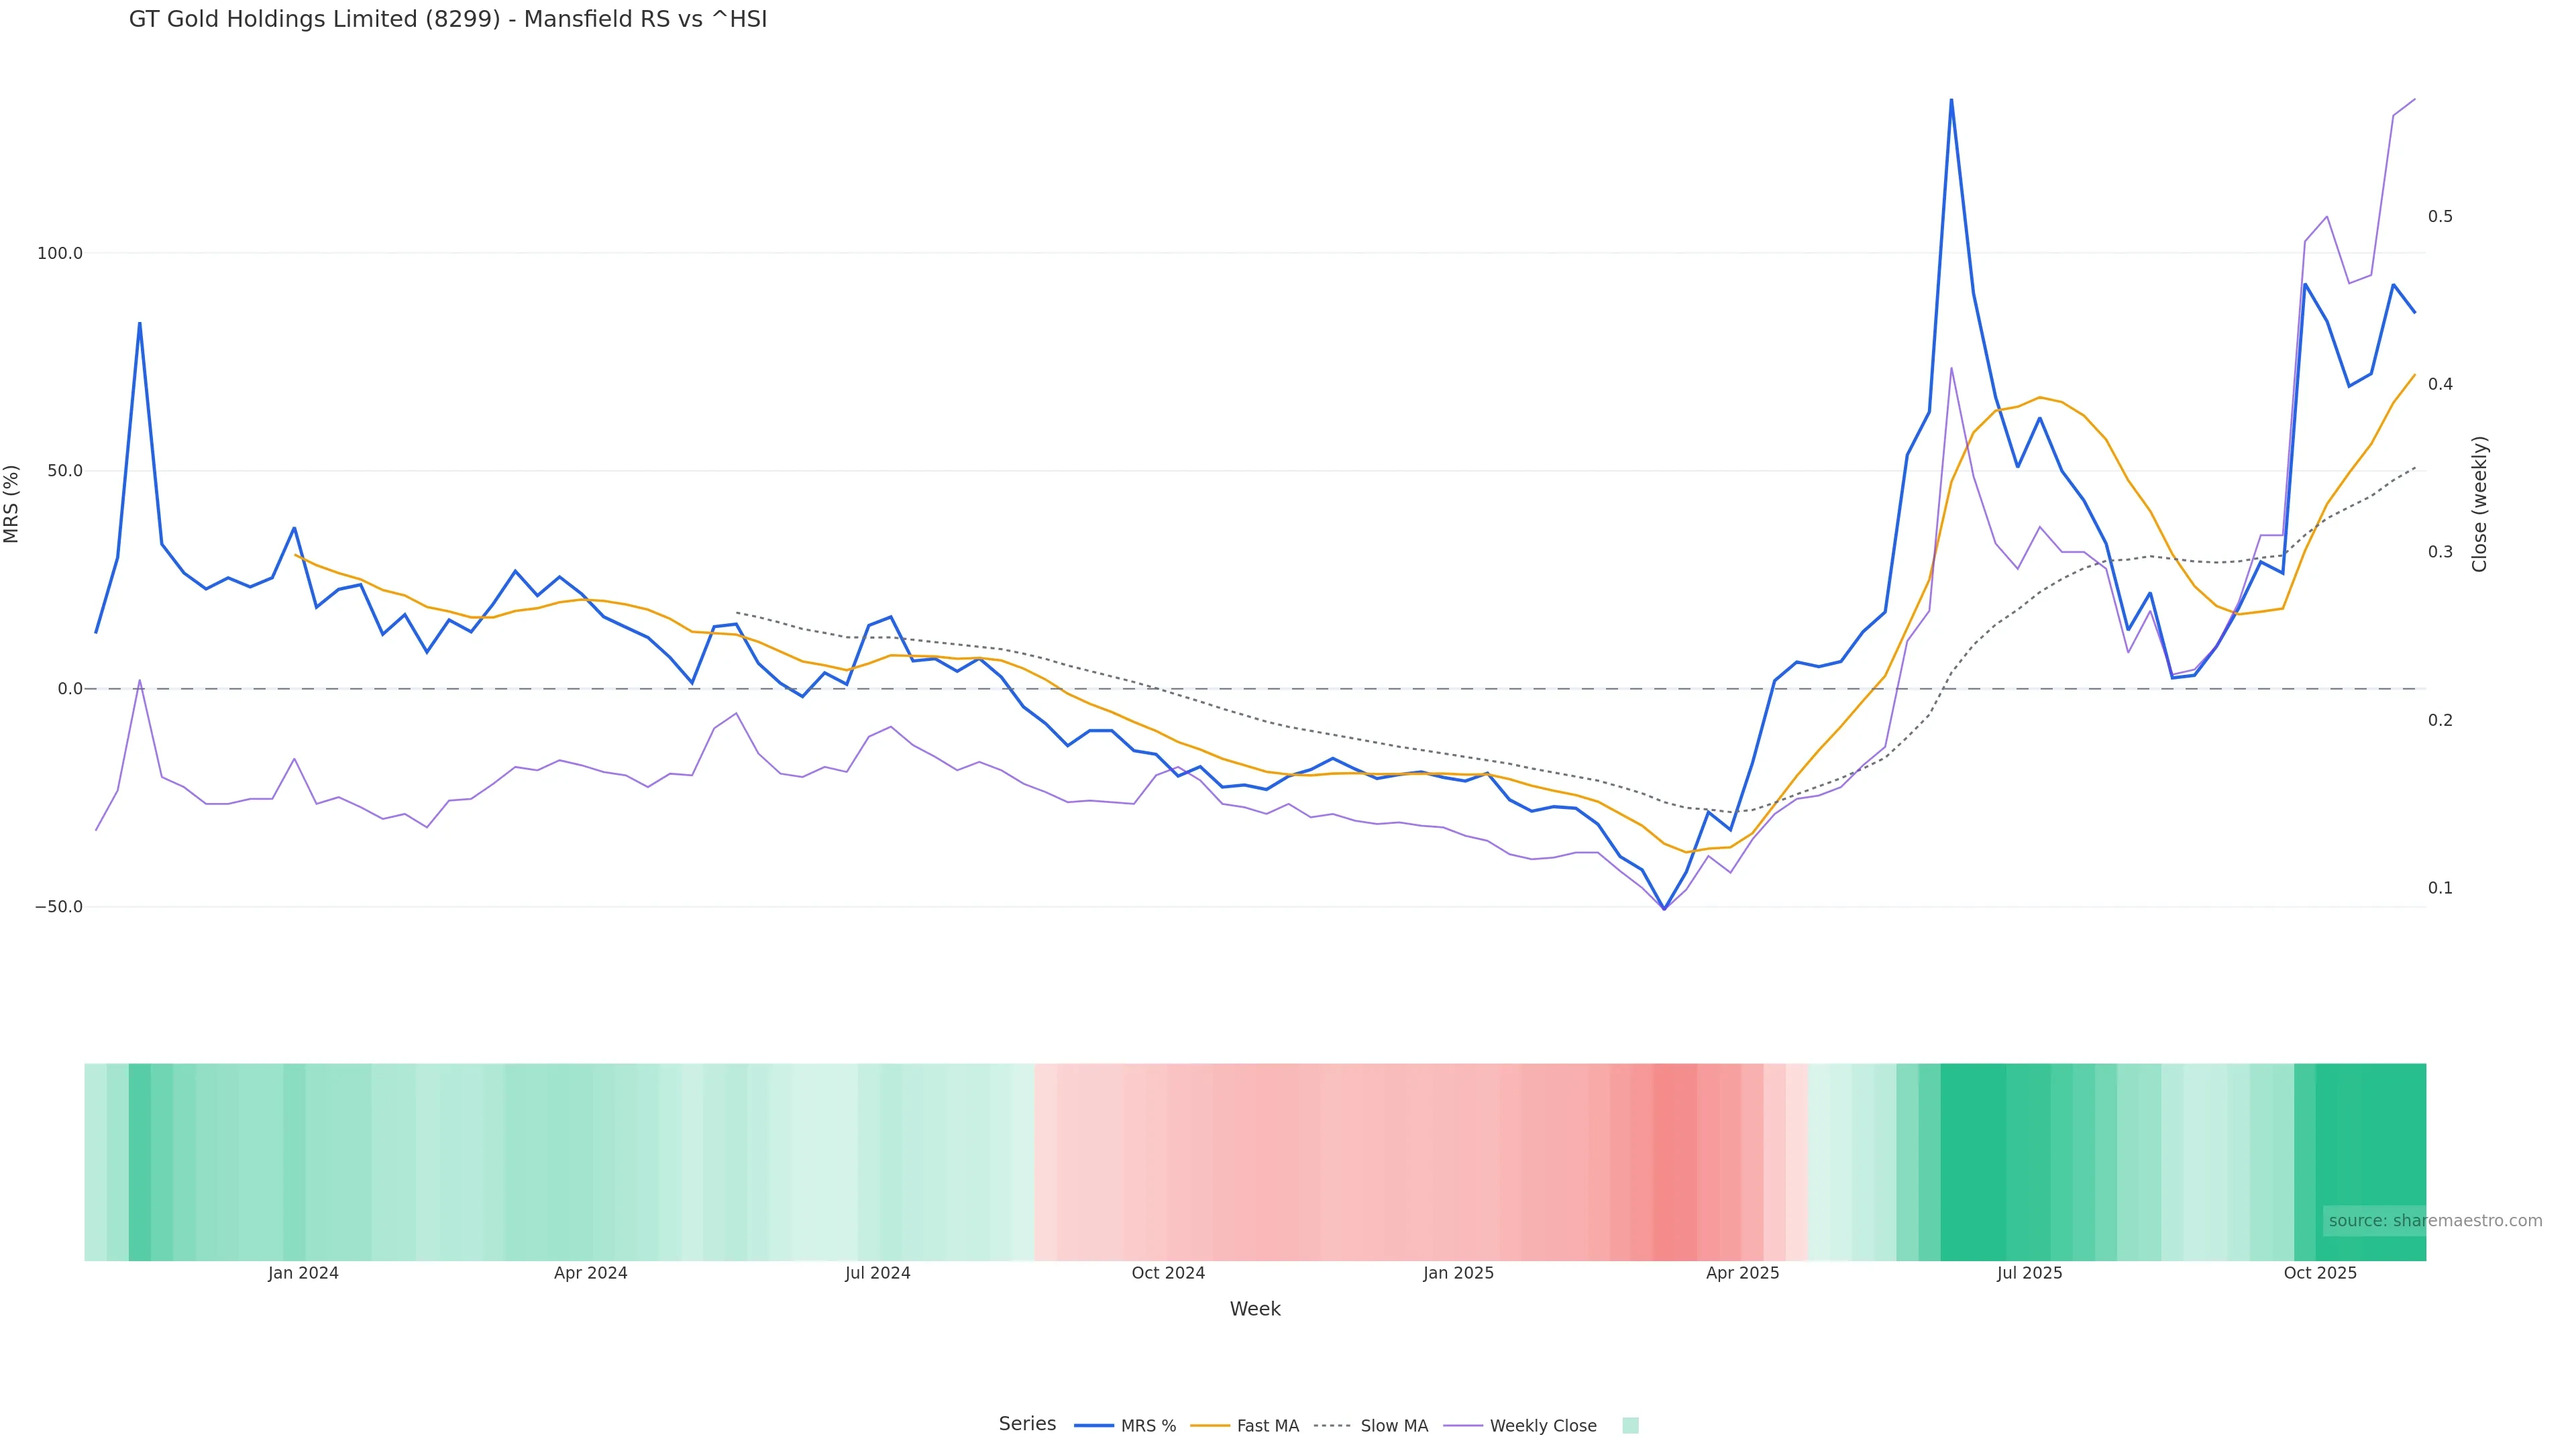Click the blue MRS % legend line icon

[x=1094, y=1426]
